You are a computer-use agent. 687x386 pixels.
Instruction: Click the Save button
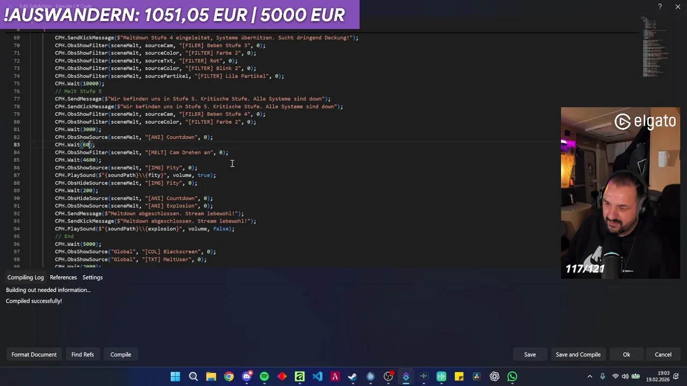(x=530, y=354)
